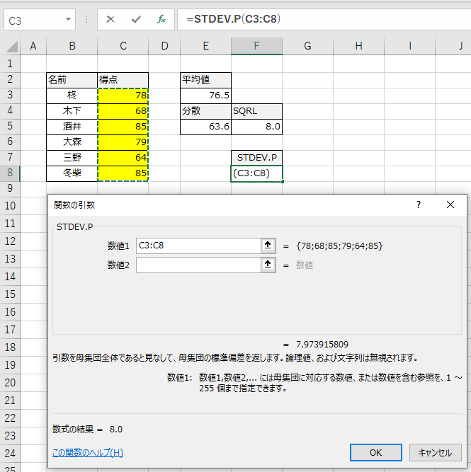Click the 数値1 input field

[x=198, y=246]
